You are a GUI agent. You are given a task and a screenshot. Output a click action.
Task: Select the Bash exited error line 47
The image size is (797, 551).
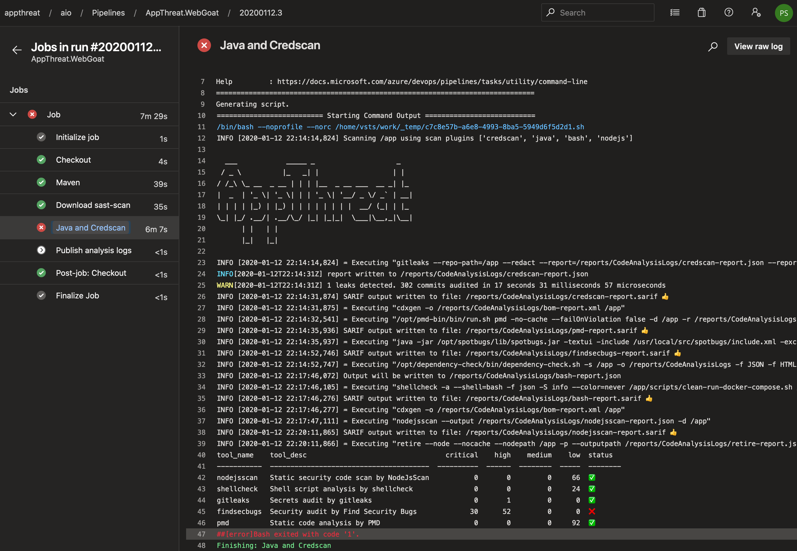pyautogui.click(x=288, y=534)
